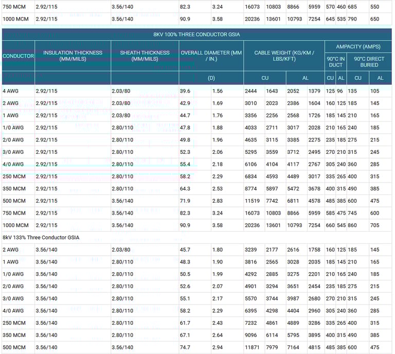Click the 860 direct buried ampacity value
395x354 pixels.
(x=354, y=225)
